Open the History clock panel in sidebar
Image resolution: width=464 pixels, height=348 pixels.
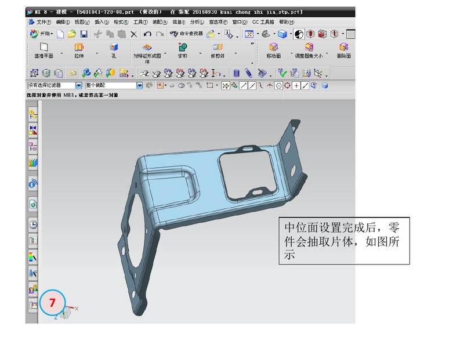tap(33, 224)
